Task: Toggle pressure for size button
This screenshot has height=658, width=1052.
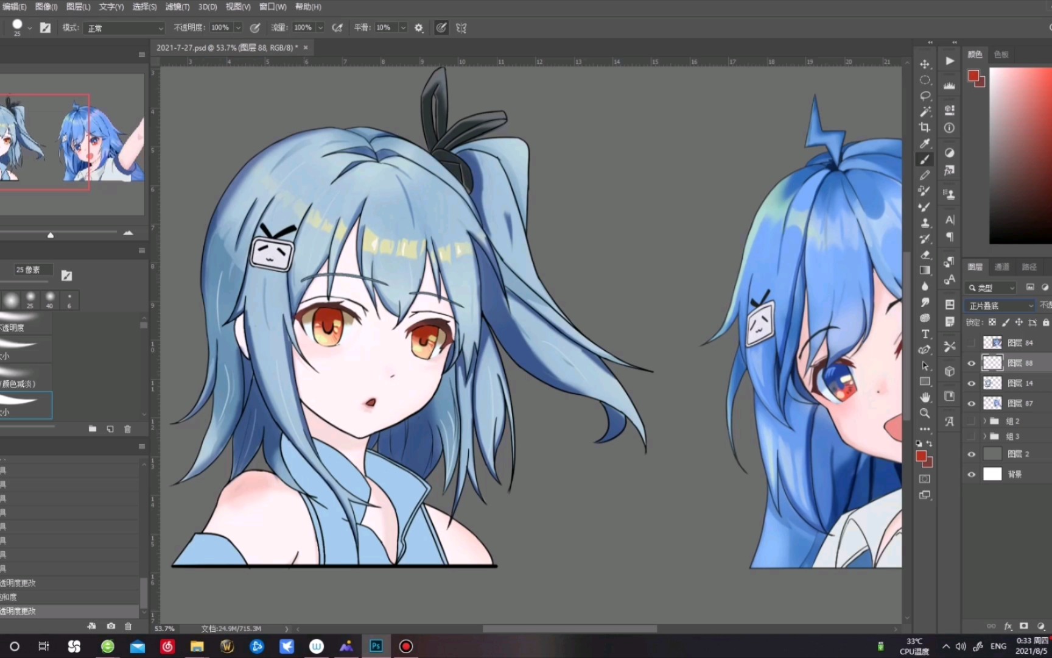Action: pyautogui.click(x=441, y=28)
